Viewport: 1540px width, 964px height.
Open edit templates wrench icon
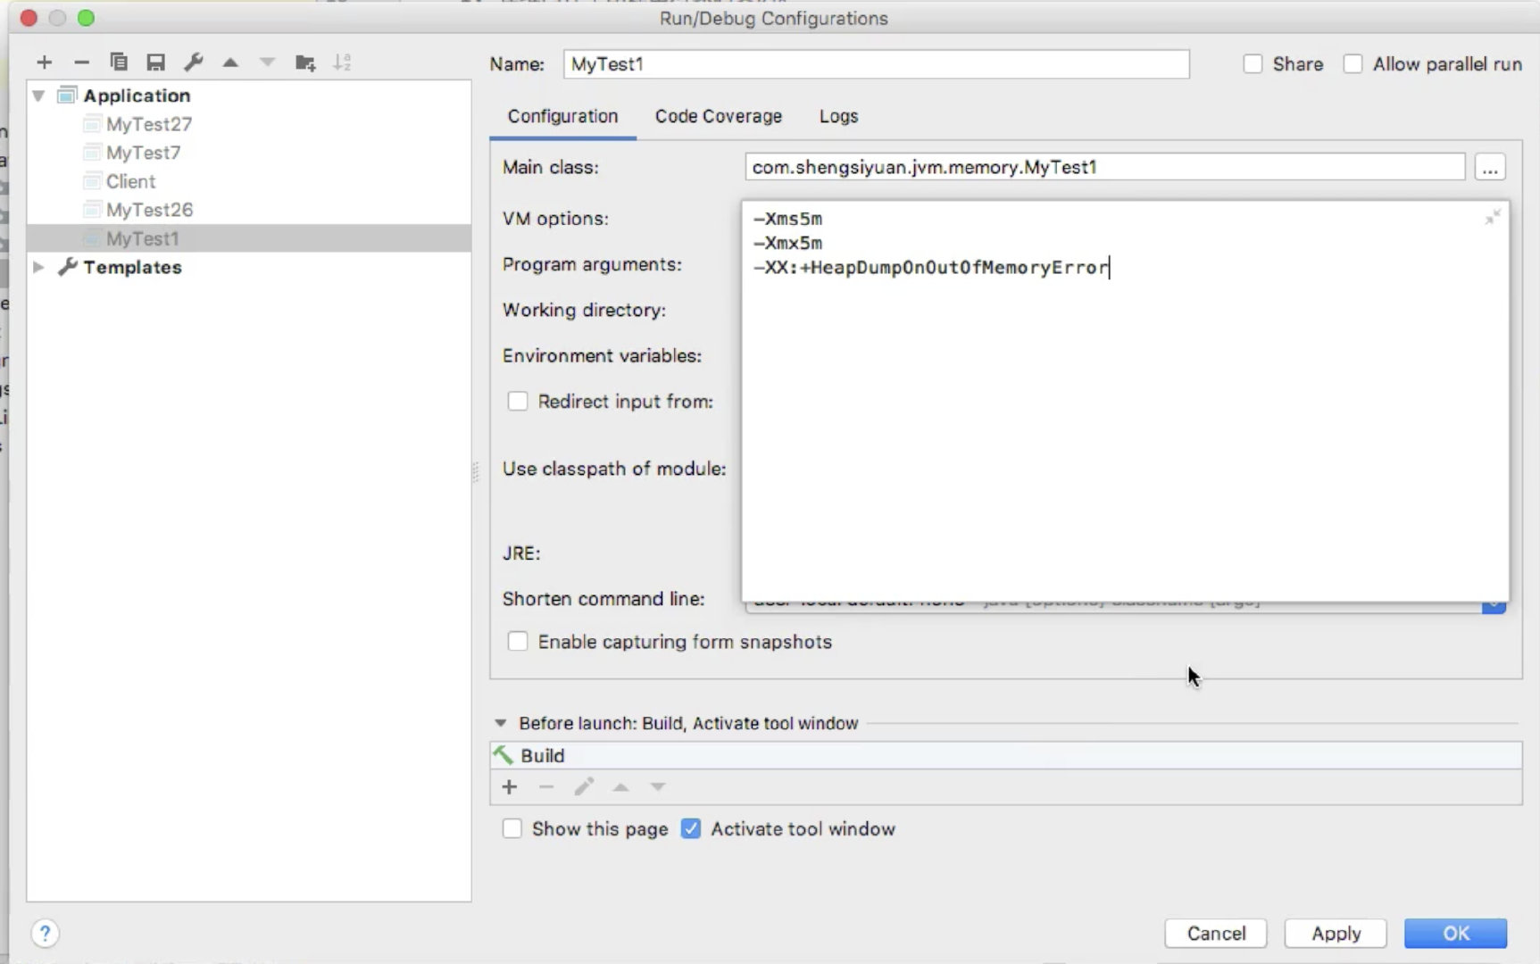pyautogui.click(x=193, y=62)
